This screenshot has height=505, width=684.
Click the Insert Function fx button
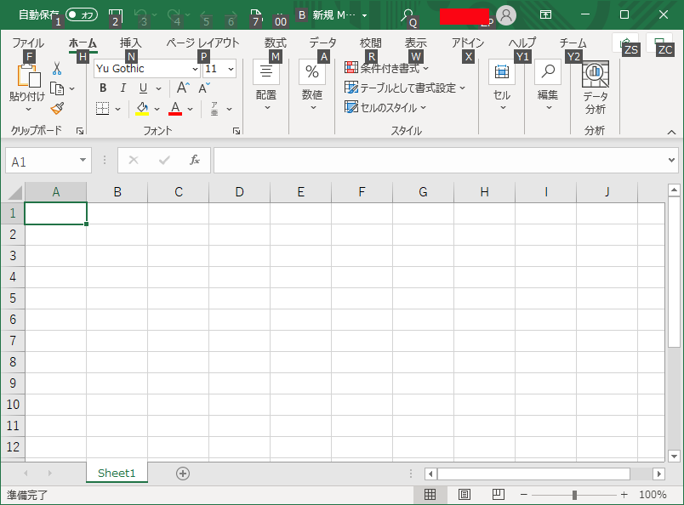point(195,160)
